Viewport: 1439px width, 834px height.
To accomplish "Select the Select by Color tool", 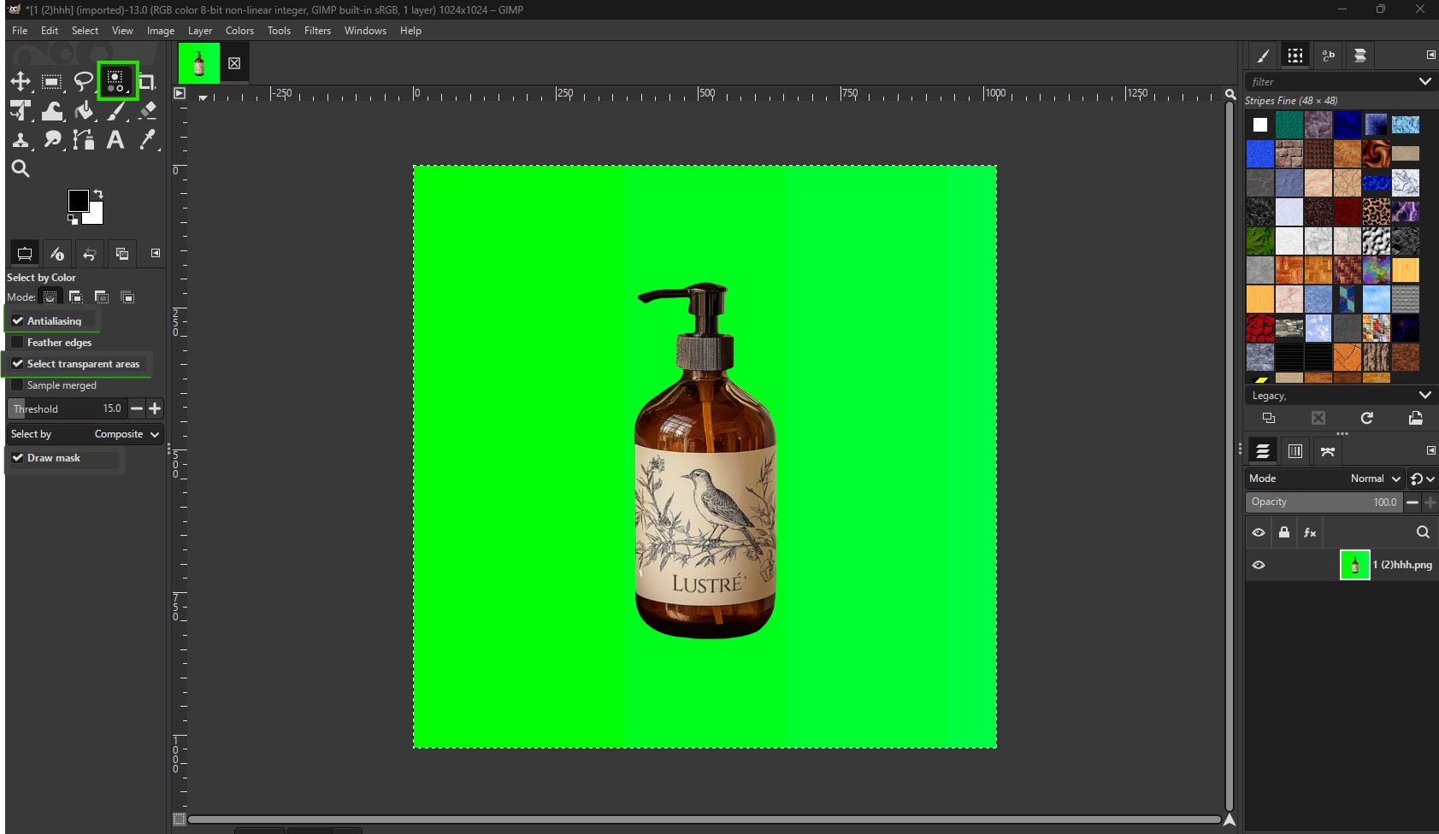I will 116,82.
